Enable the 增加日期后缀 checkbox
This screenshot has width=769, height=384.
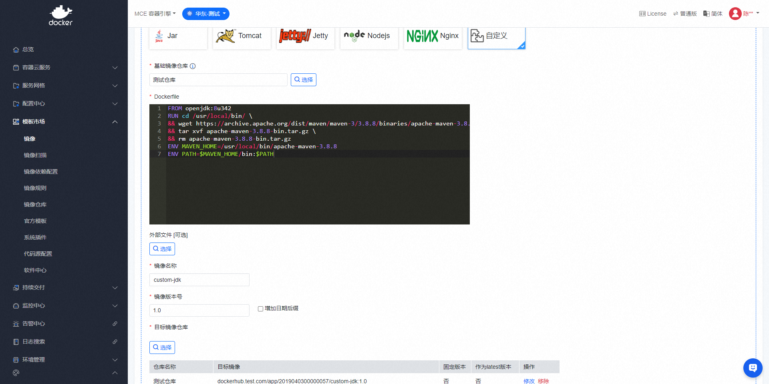tap(260, 309)
